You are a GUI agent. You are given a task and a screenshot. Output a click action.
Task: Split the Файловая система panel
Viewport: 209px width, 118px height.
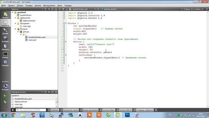(52, 92)
